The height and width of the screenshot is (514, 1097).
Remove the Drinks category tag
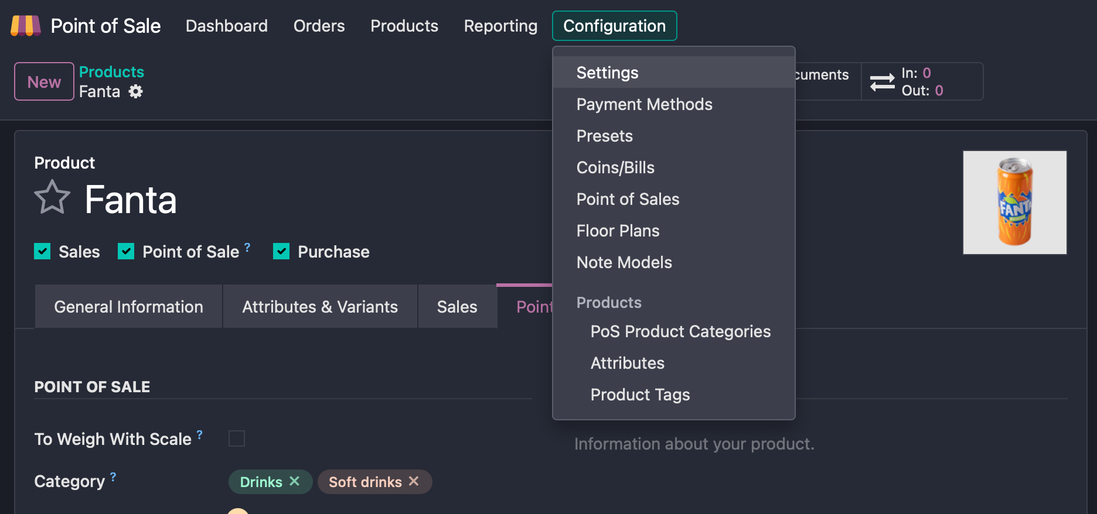(295, 481)
